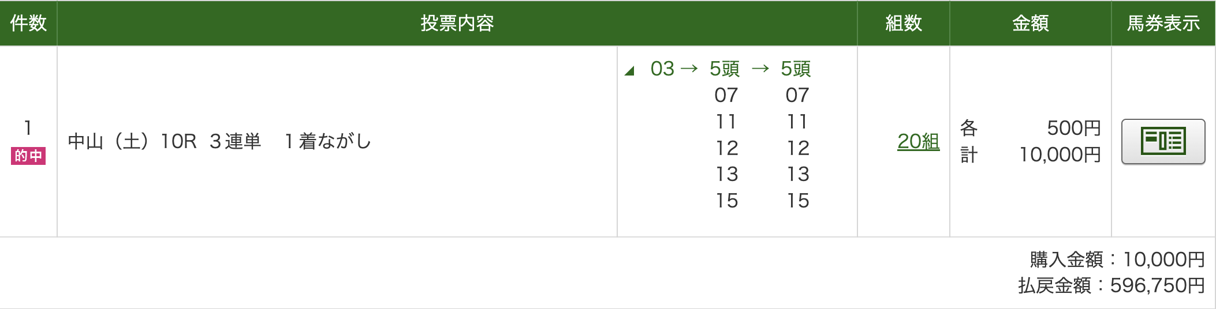Click the 購入金額 10,000円 summary
The height and width of the screenshot is (309, 1216).
[1117, 259]
